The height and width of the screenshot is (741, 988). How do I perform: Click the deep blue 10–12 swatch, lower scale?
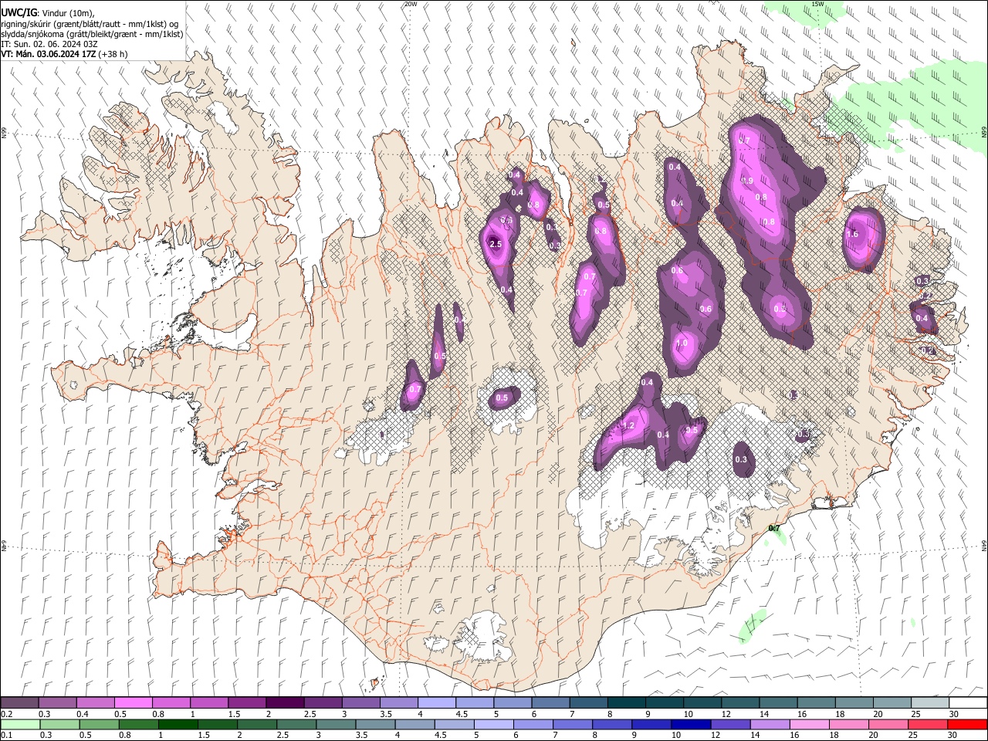click(x=690, y=724)
